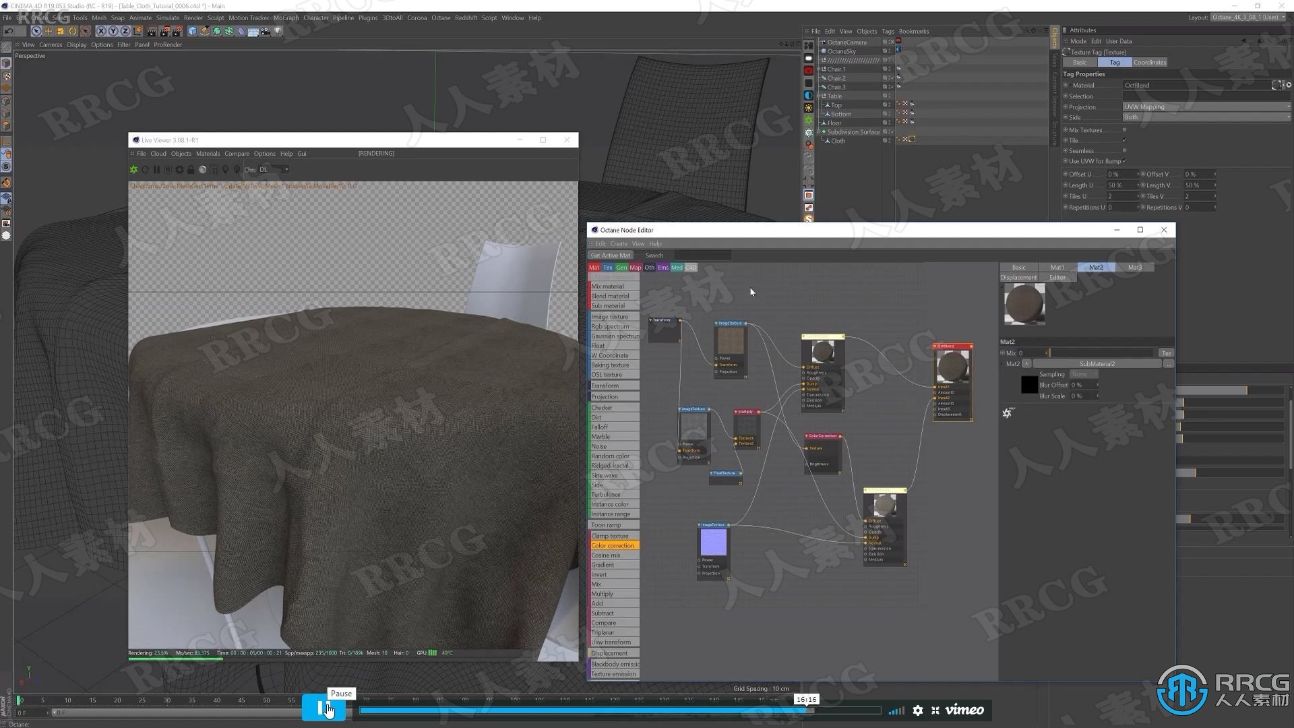Toggle fullscreen in the Vimeo player

tap(935, 710)
